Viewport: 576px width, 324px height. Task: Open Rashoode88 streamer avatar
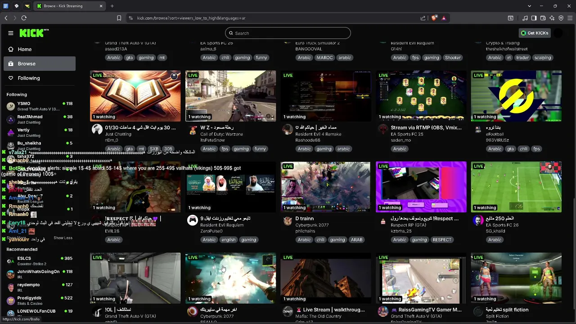pyautogui.click(x=288, y=130)
